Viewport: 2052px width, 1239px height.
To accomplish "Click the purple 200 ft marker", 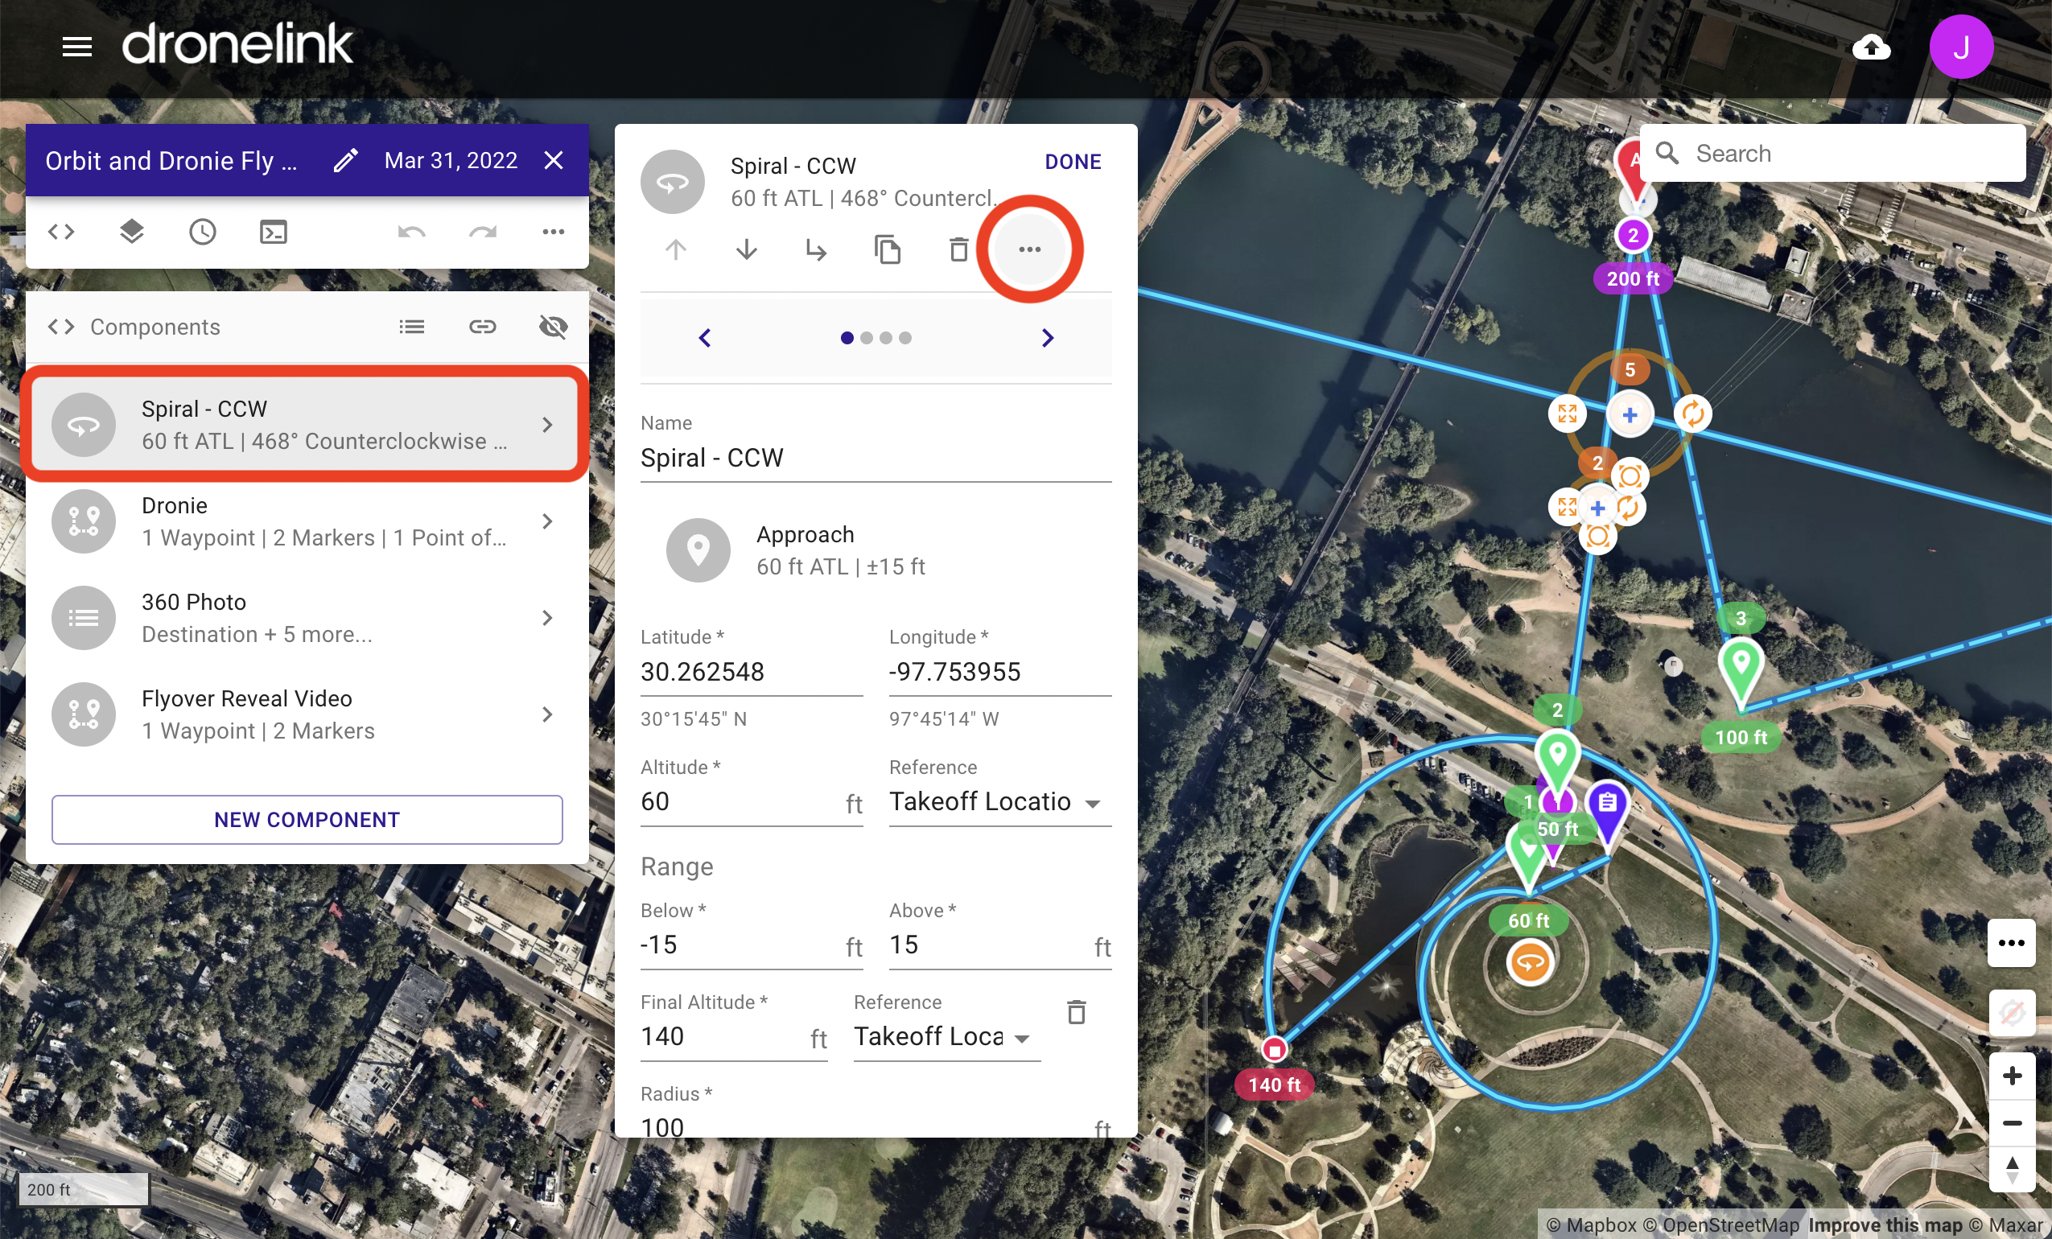I will [x=1632, y=236].
